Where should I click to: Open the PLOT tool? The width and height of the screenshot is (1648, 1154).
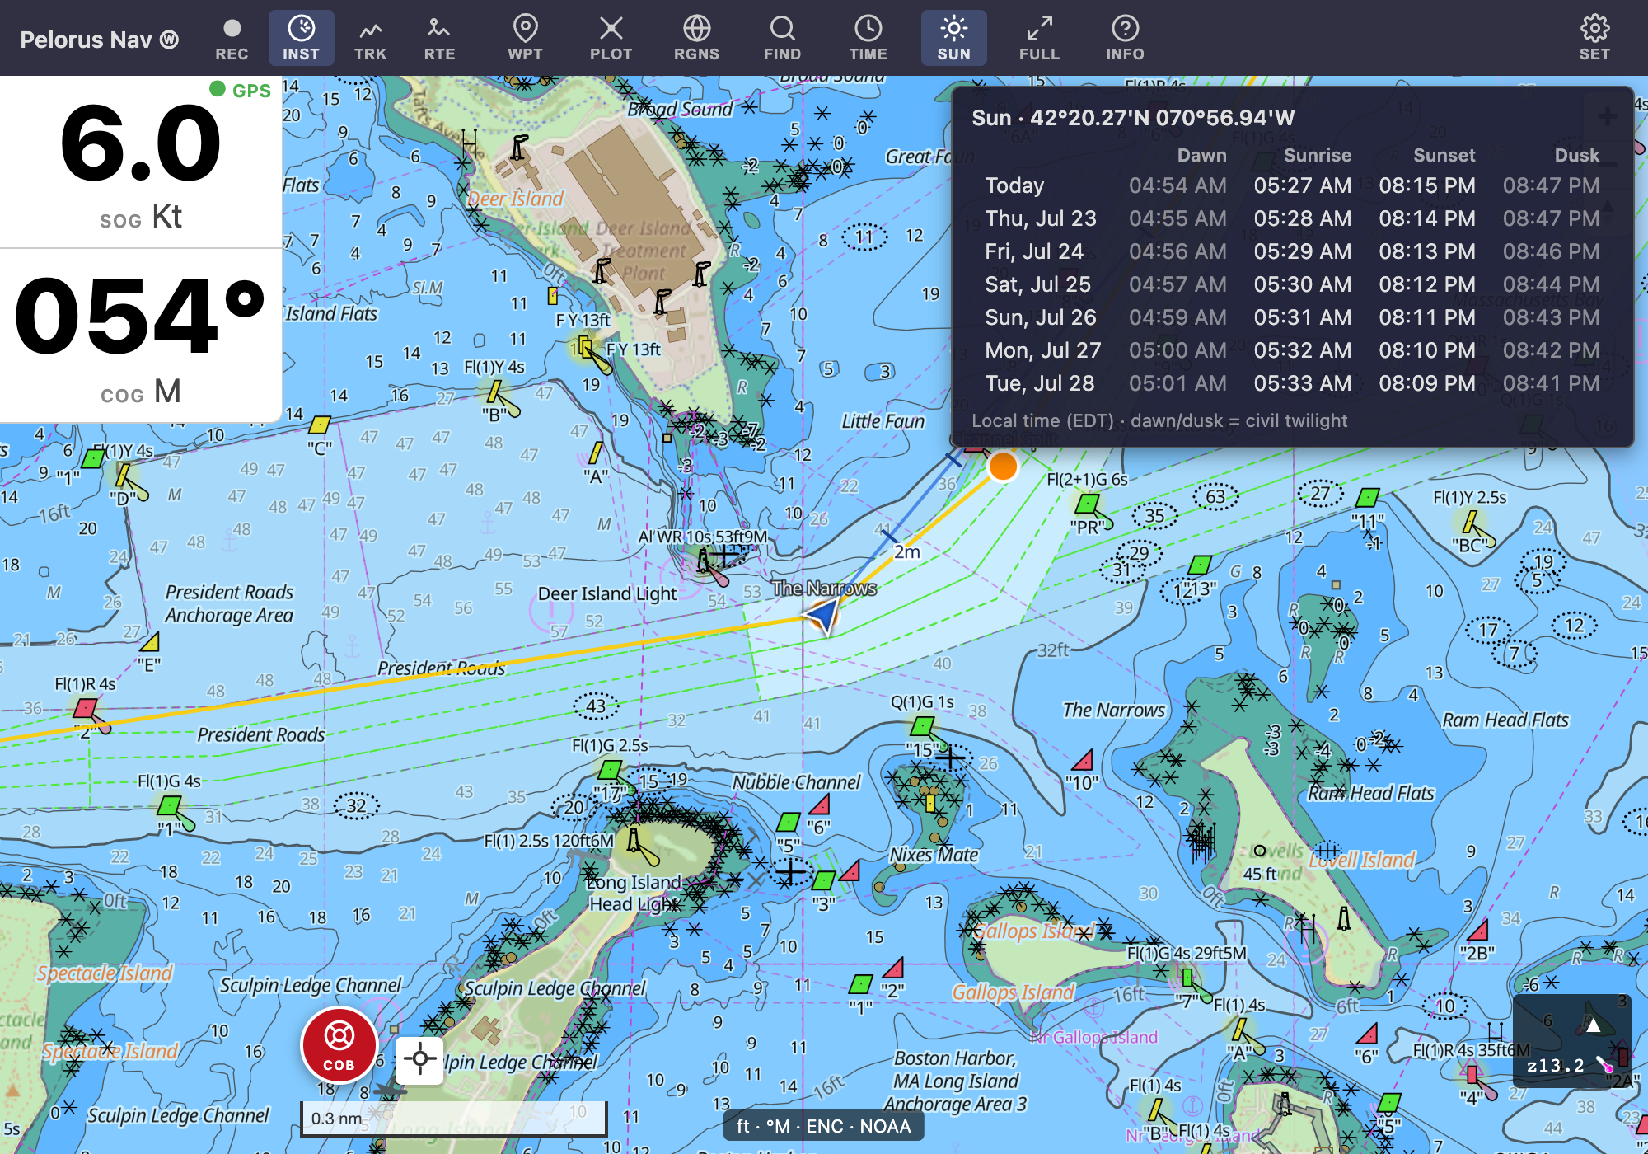click(x=611, y=39)
